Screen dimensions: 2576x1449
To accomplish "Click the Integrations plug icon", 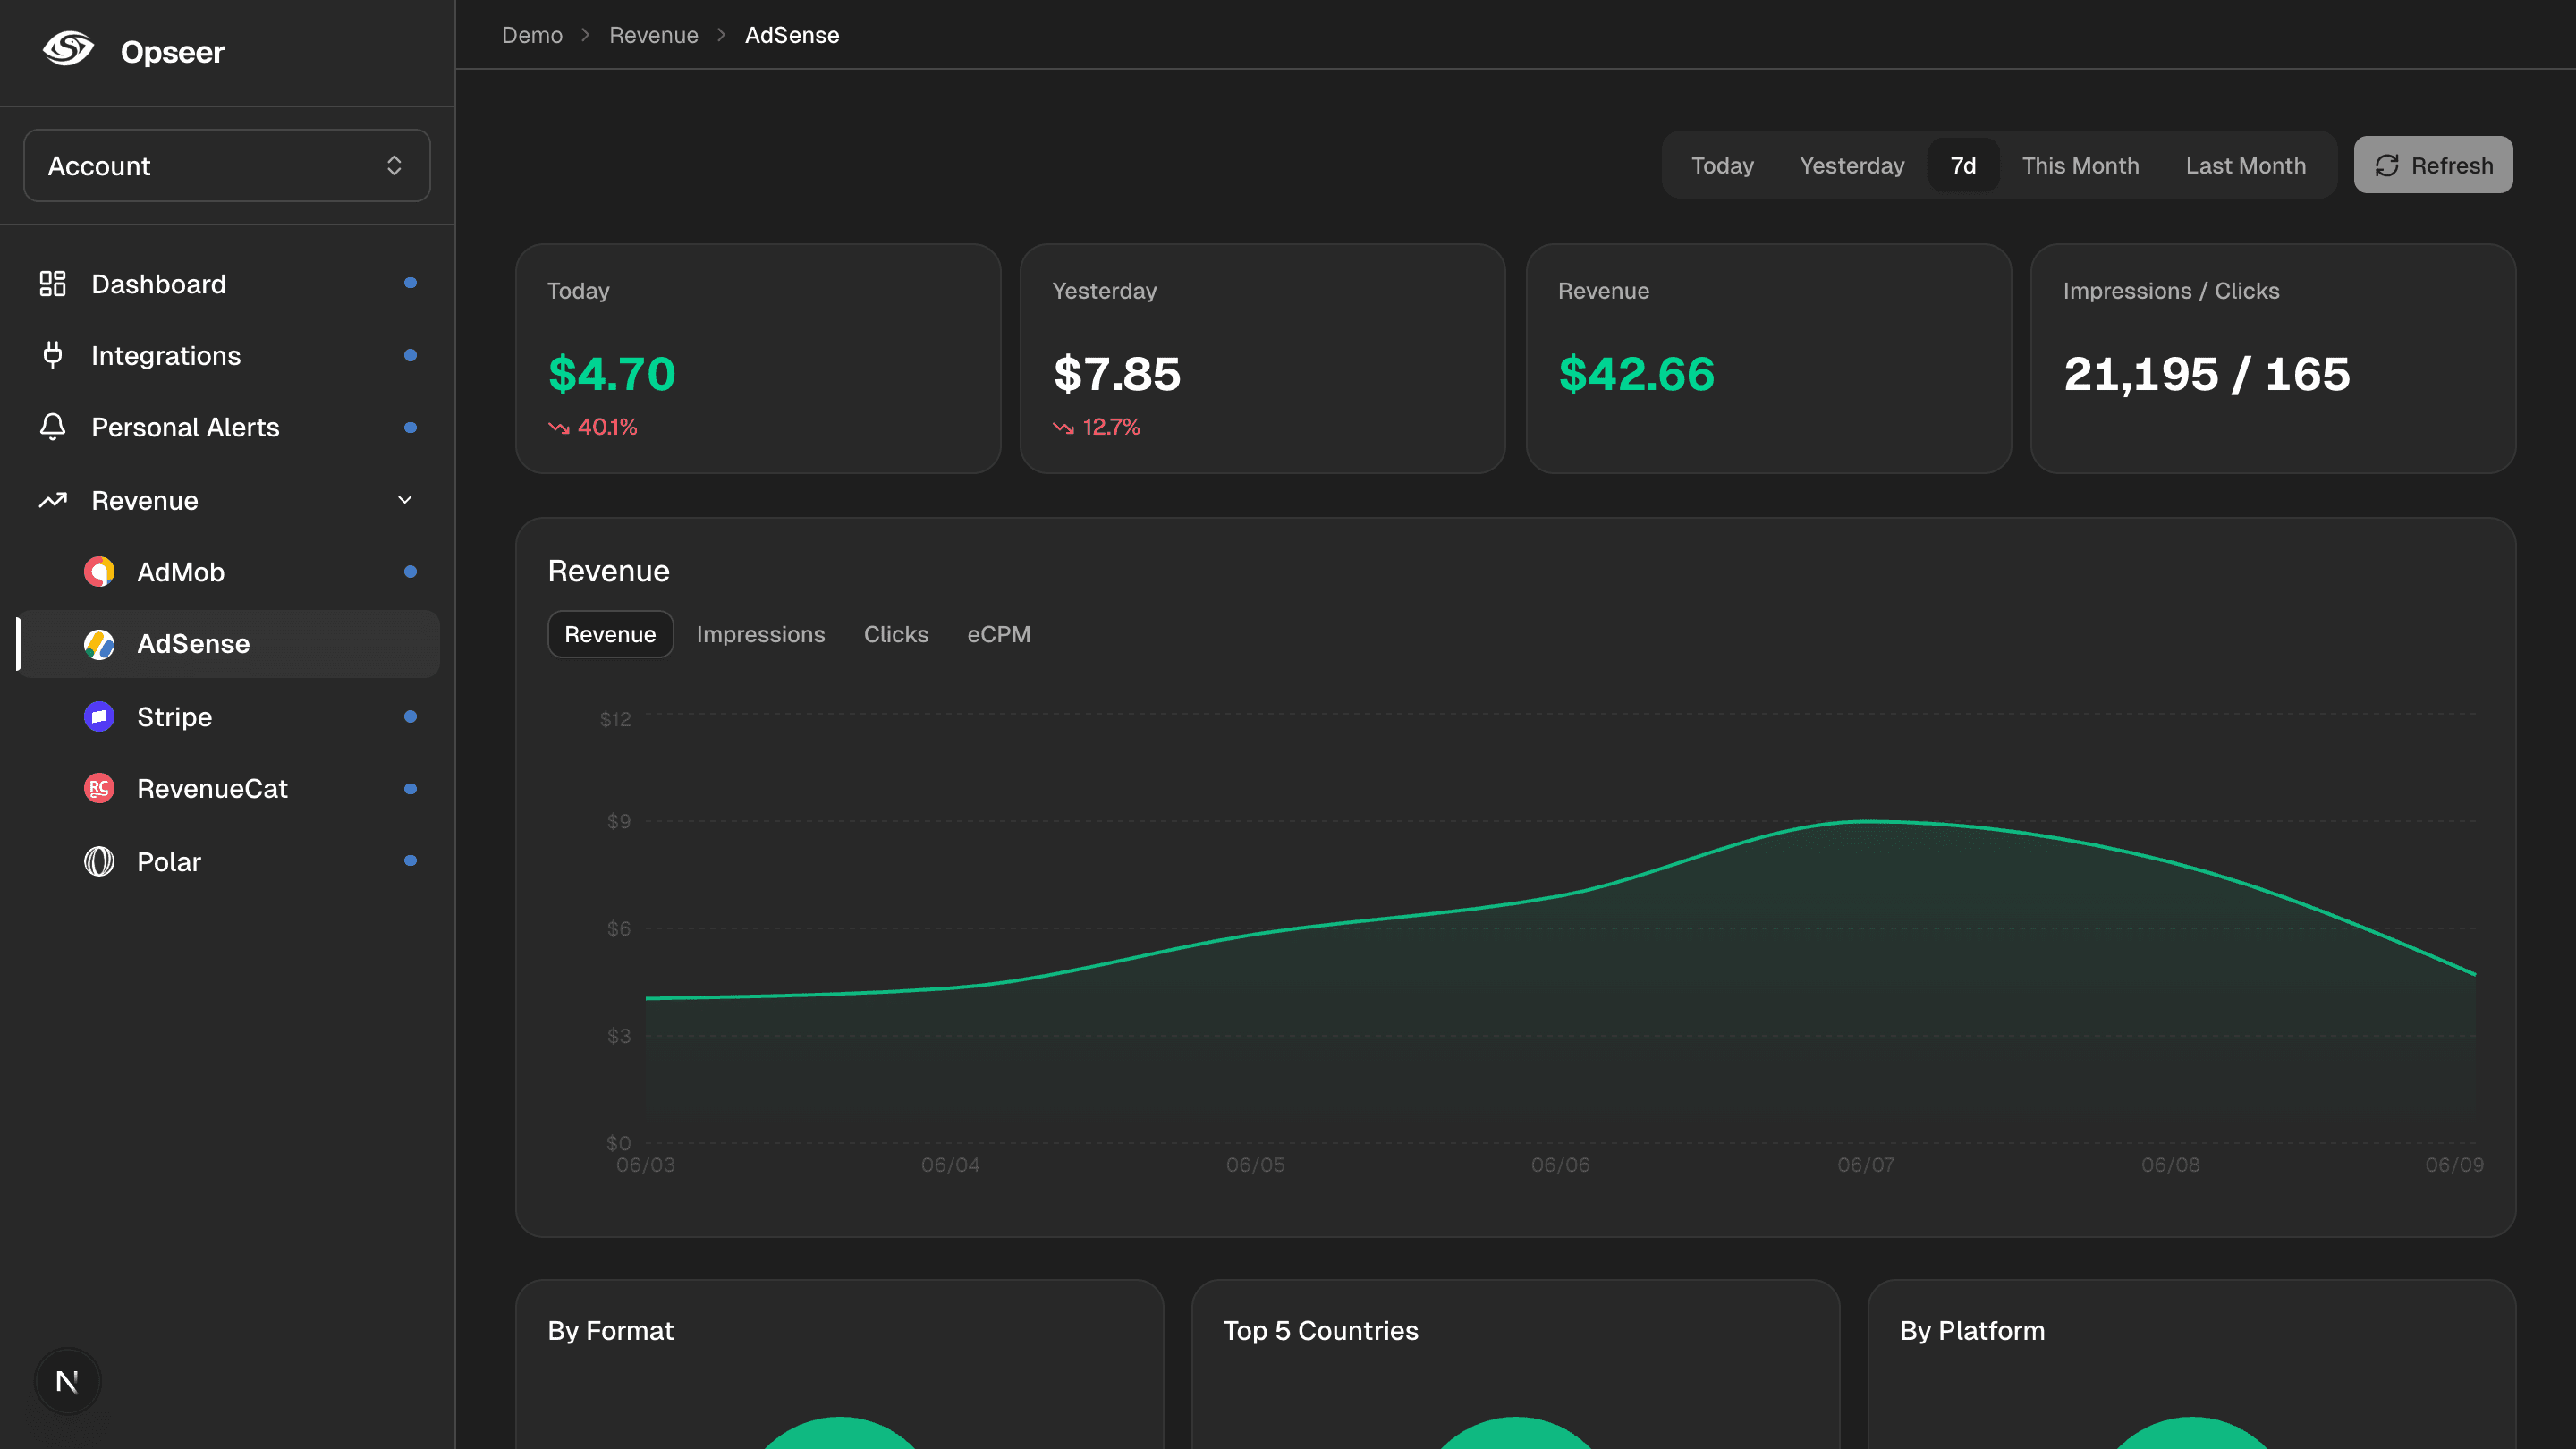I will (x=53, y=355).
